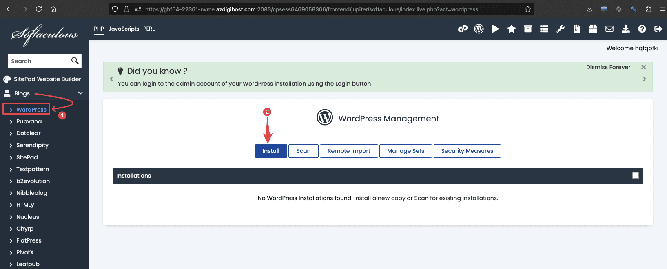This screenshot has height=269, width=667.
Task: Click the download sync icon in toolbar
Action: point(626,29)
